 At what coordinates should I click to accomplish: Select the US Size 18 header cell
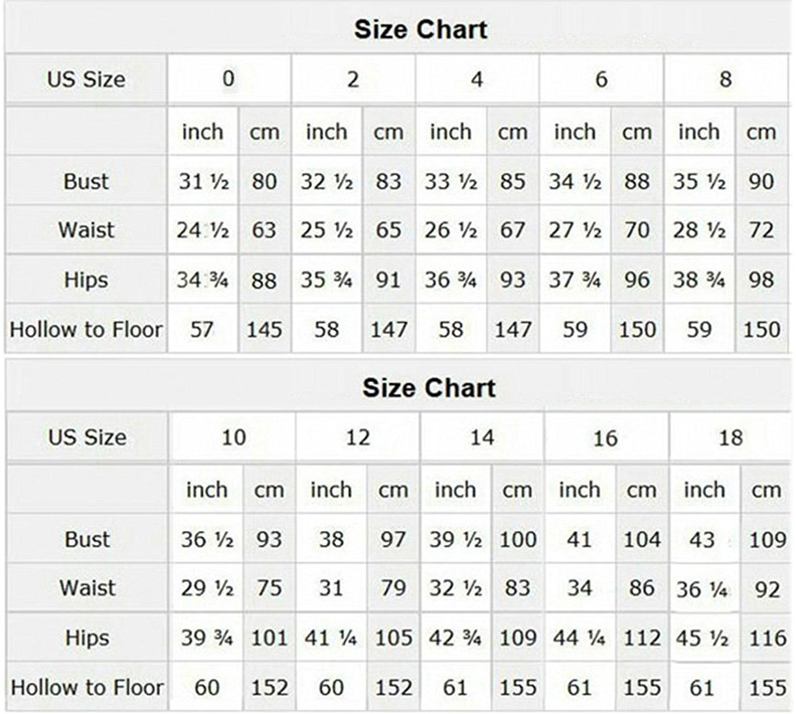(x=730, y=438)
